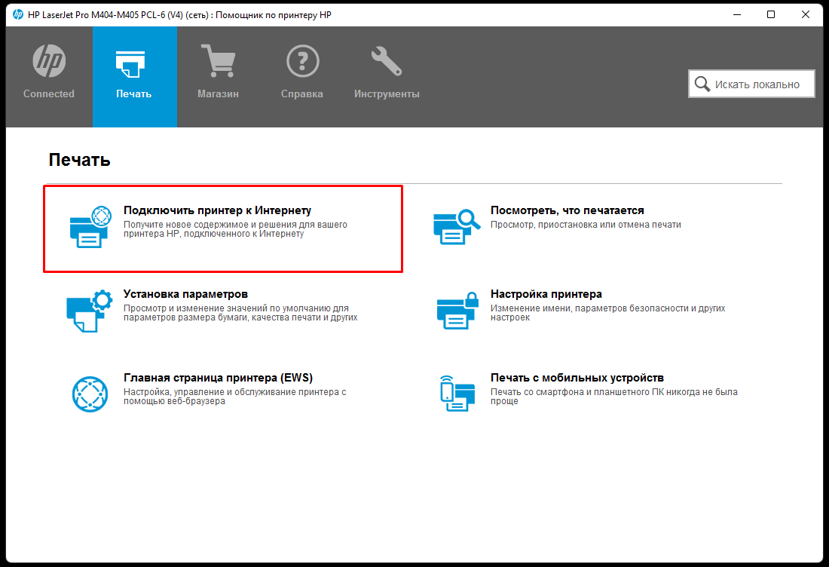
Task: Click the HP Connected logo icon
Action: (49, 61)
